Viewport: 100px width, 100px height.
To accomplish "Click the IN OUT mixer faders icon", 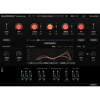I will [x=2, y=71].
